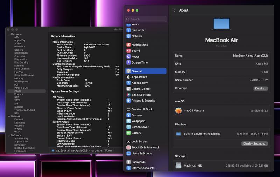Screen dimensions: 280x177
Task: Click the Search field in System Settings
Action: click(x=146, y=19)
